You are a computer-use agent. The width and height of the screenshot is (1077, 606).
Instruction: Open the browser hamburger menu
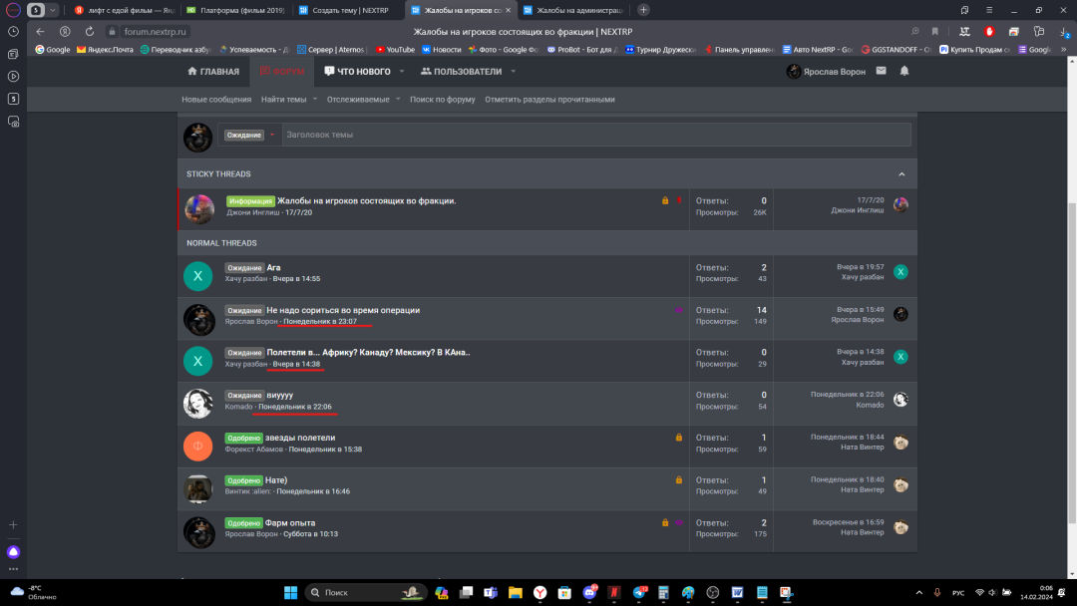989,10
